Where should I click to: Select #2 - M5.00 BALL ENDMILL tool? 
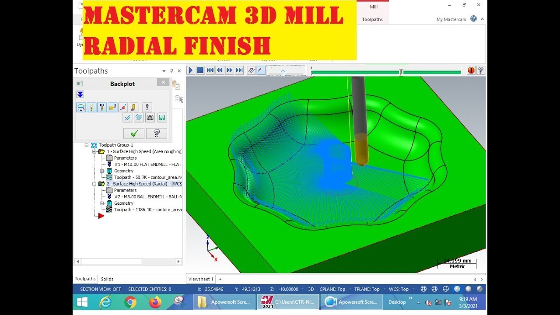click(148, 197)
